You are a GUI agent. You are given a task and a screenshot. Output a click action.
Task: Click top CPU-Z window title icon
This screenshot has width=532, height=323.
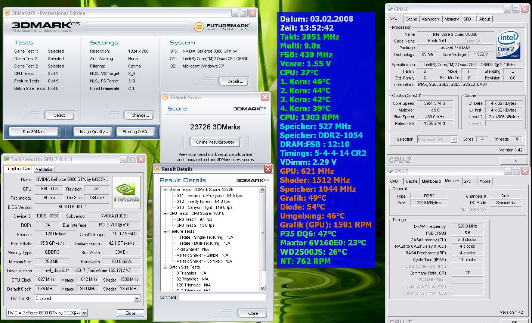click(x=390, y=9)
